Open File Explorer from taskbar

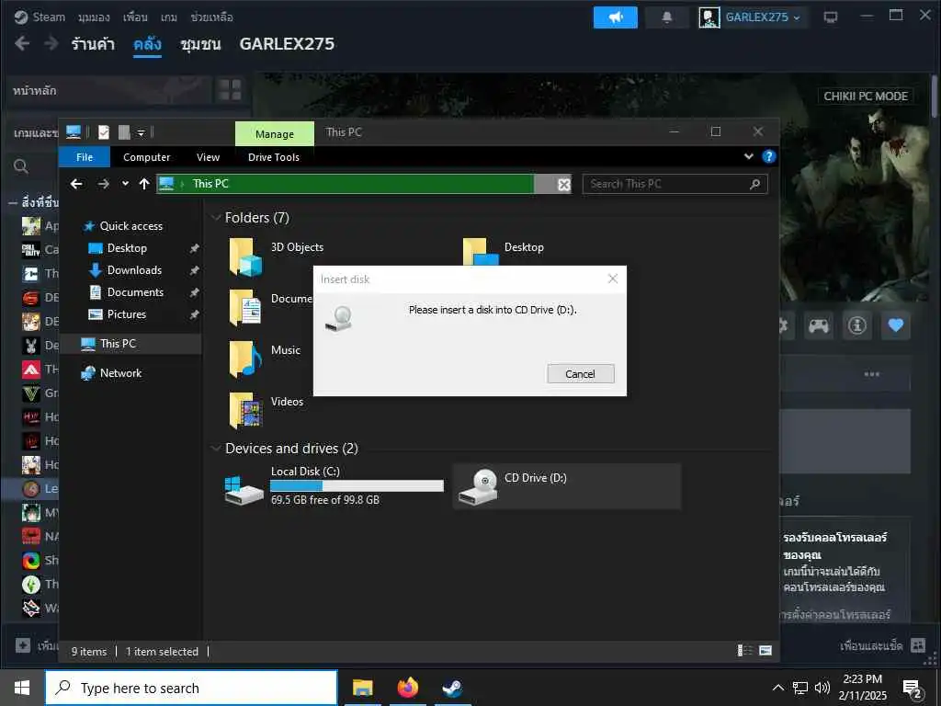click(x=362, y=688)
